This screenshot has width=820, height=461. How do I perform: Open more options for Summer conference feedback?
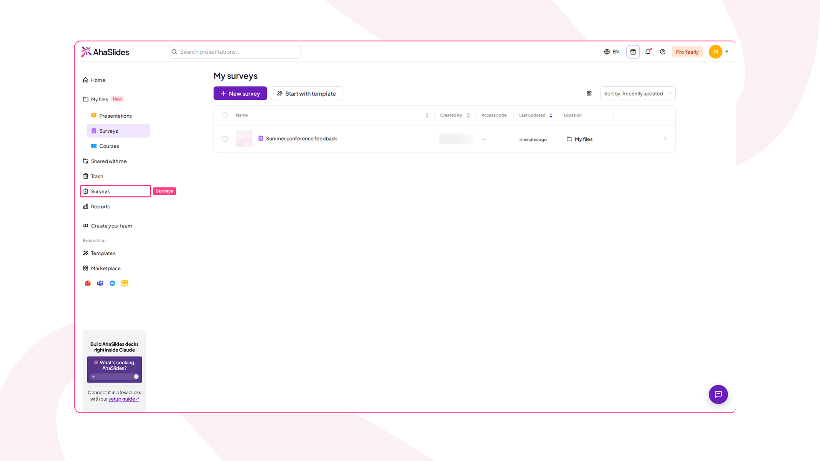(x=665, y=139)
